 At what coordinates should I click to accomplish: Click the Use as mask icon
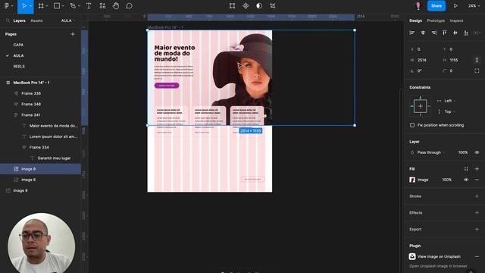click(259, 6)
